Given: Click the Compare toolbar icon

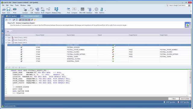Looking at the screenshot, I should (74, 10).
